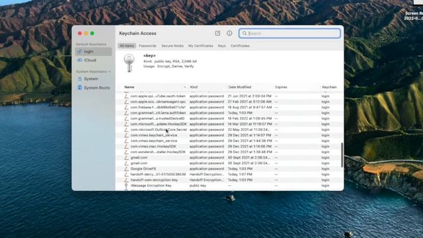Screen dimensions: 423x238
Task: Click the vertical scrollbar thumb of the item list
Action: click(x=342, y=155)
